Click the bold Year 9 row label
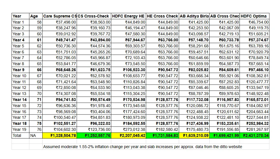 coord(20,70)
